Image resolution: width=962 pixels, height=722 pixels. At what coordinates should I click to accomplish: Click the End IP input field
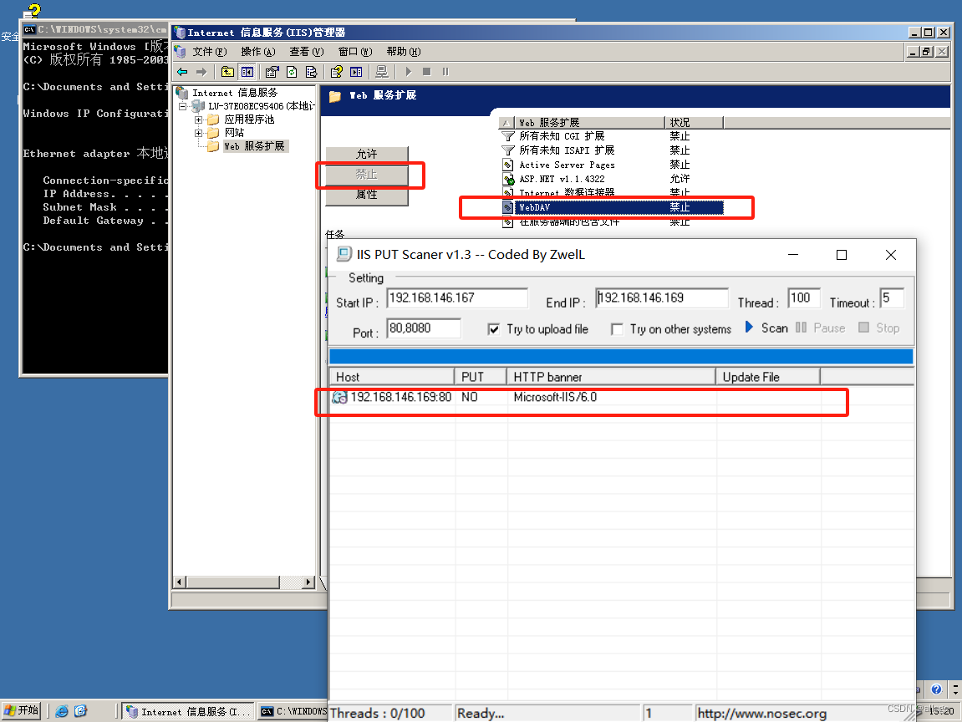point(662,298)
